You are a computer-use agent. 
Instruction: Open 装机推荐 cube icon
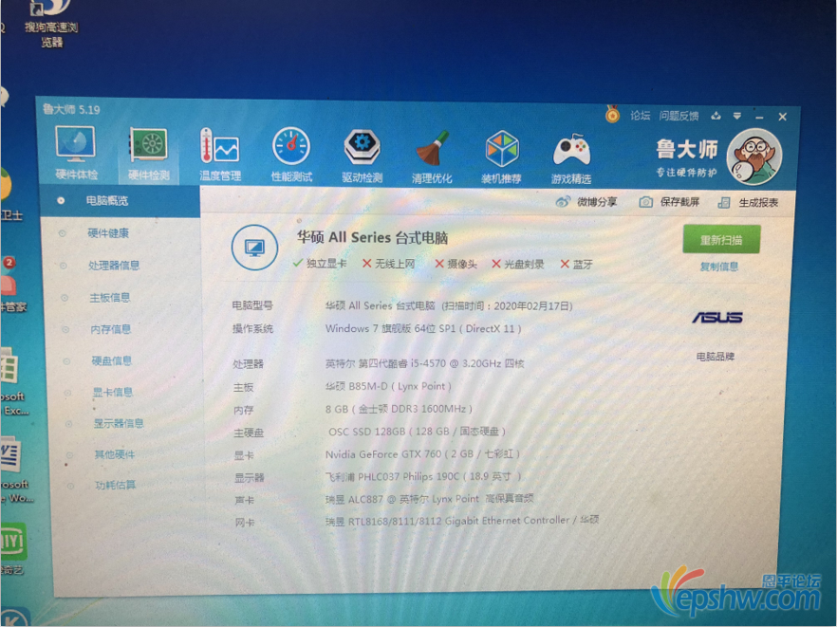point(501,157)
